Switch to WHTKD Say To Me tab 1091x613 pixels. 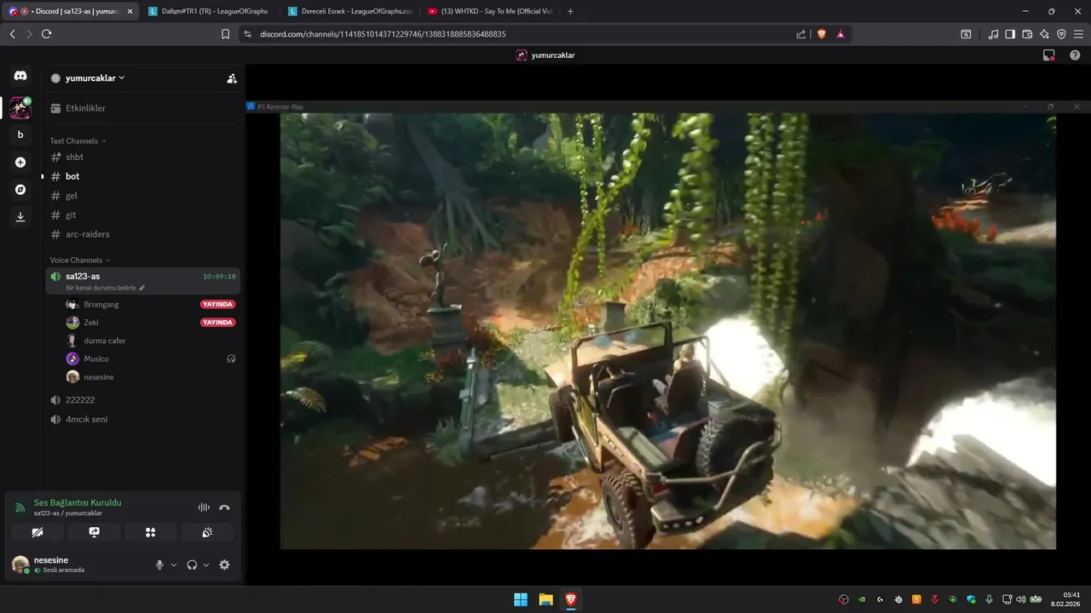pyautogui.click(x=490, y=11)
